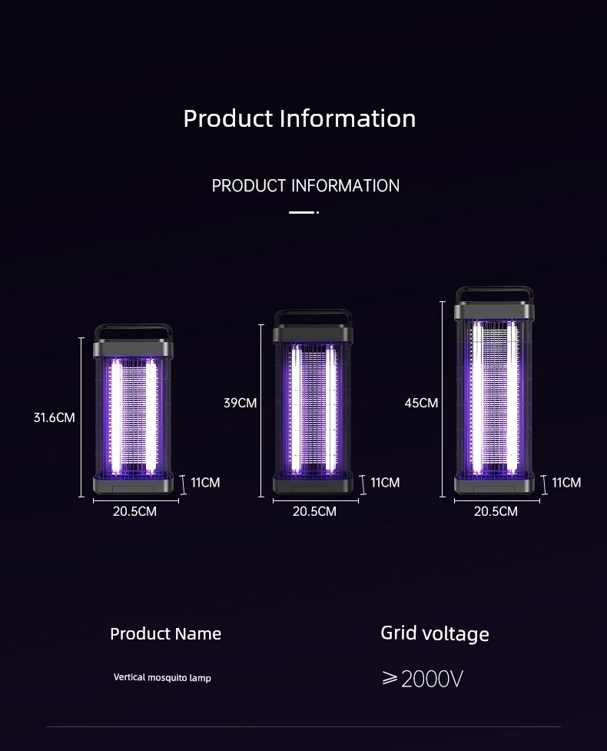This screenshot has height=751, width=607.
Task: Click the Product Information main heading
Action: (x=300, y=118)
